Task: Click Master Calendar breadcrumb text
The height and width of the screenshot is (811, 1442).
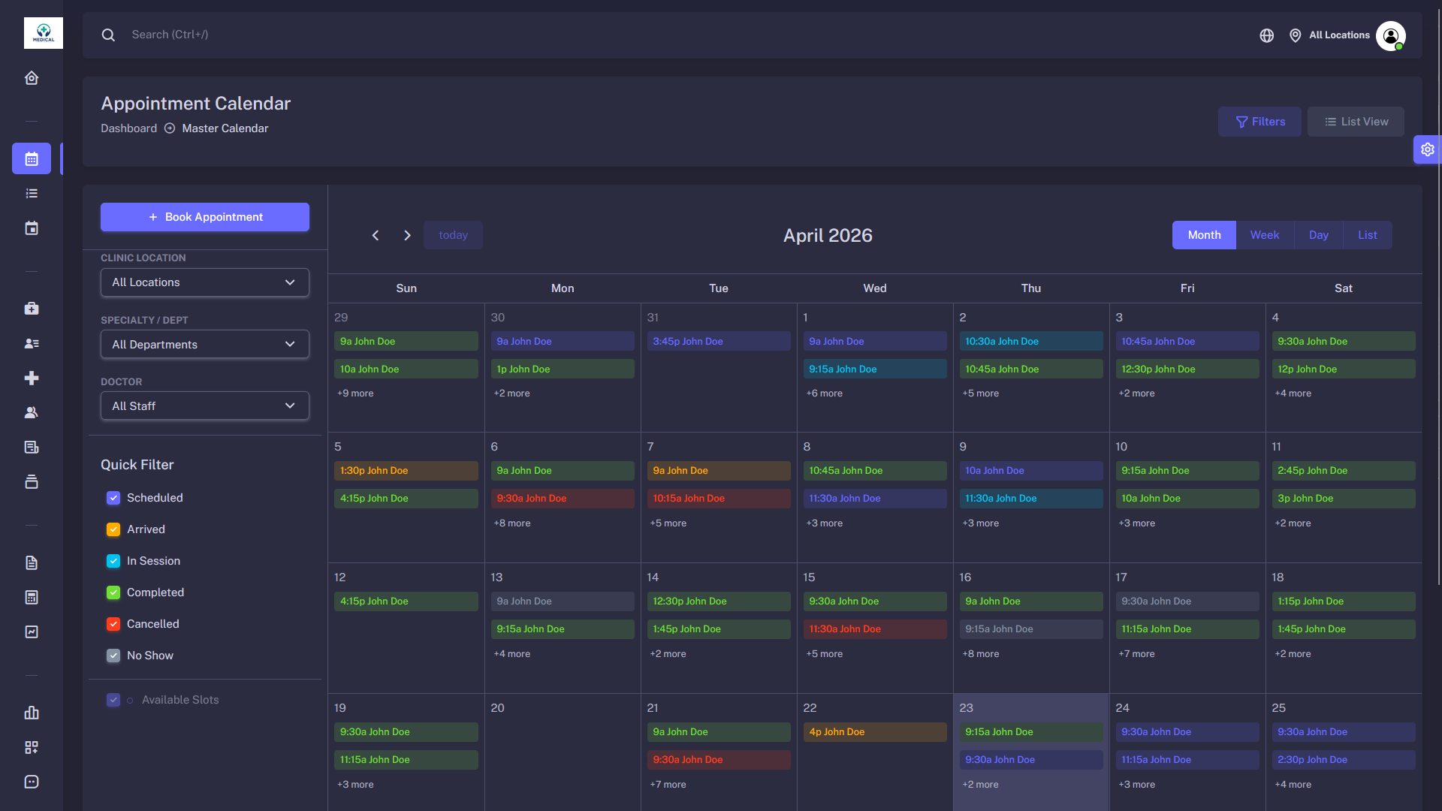Action: click(x=225, y=128)
